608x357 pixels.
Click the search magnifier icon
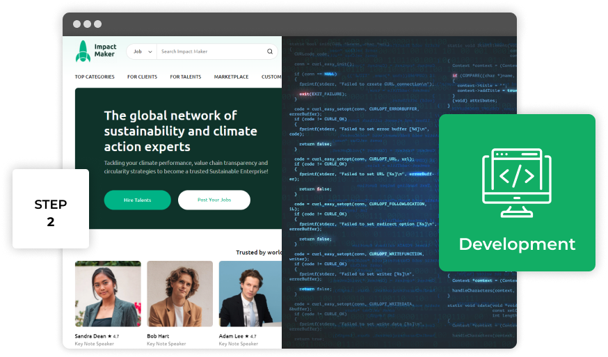(270, 51)
